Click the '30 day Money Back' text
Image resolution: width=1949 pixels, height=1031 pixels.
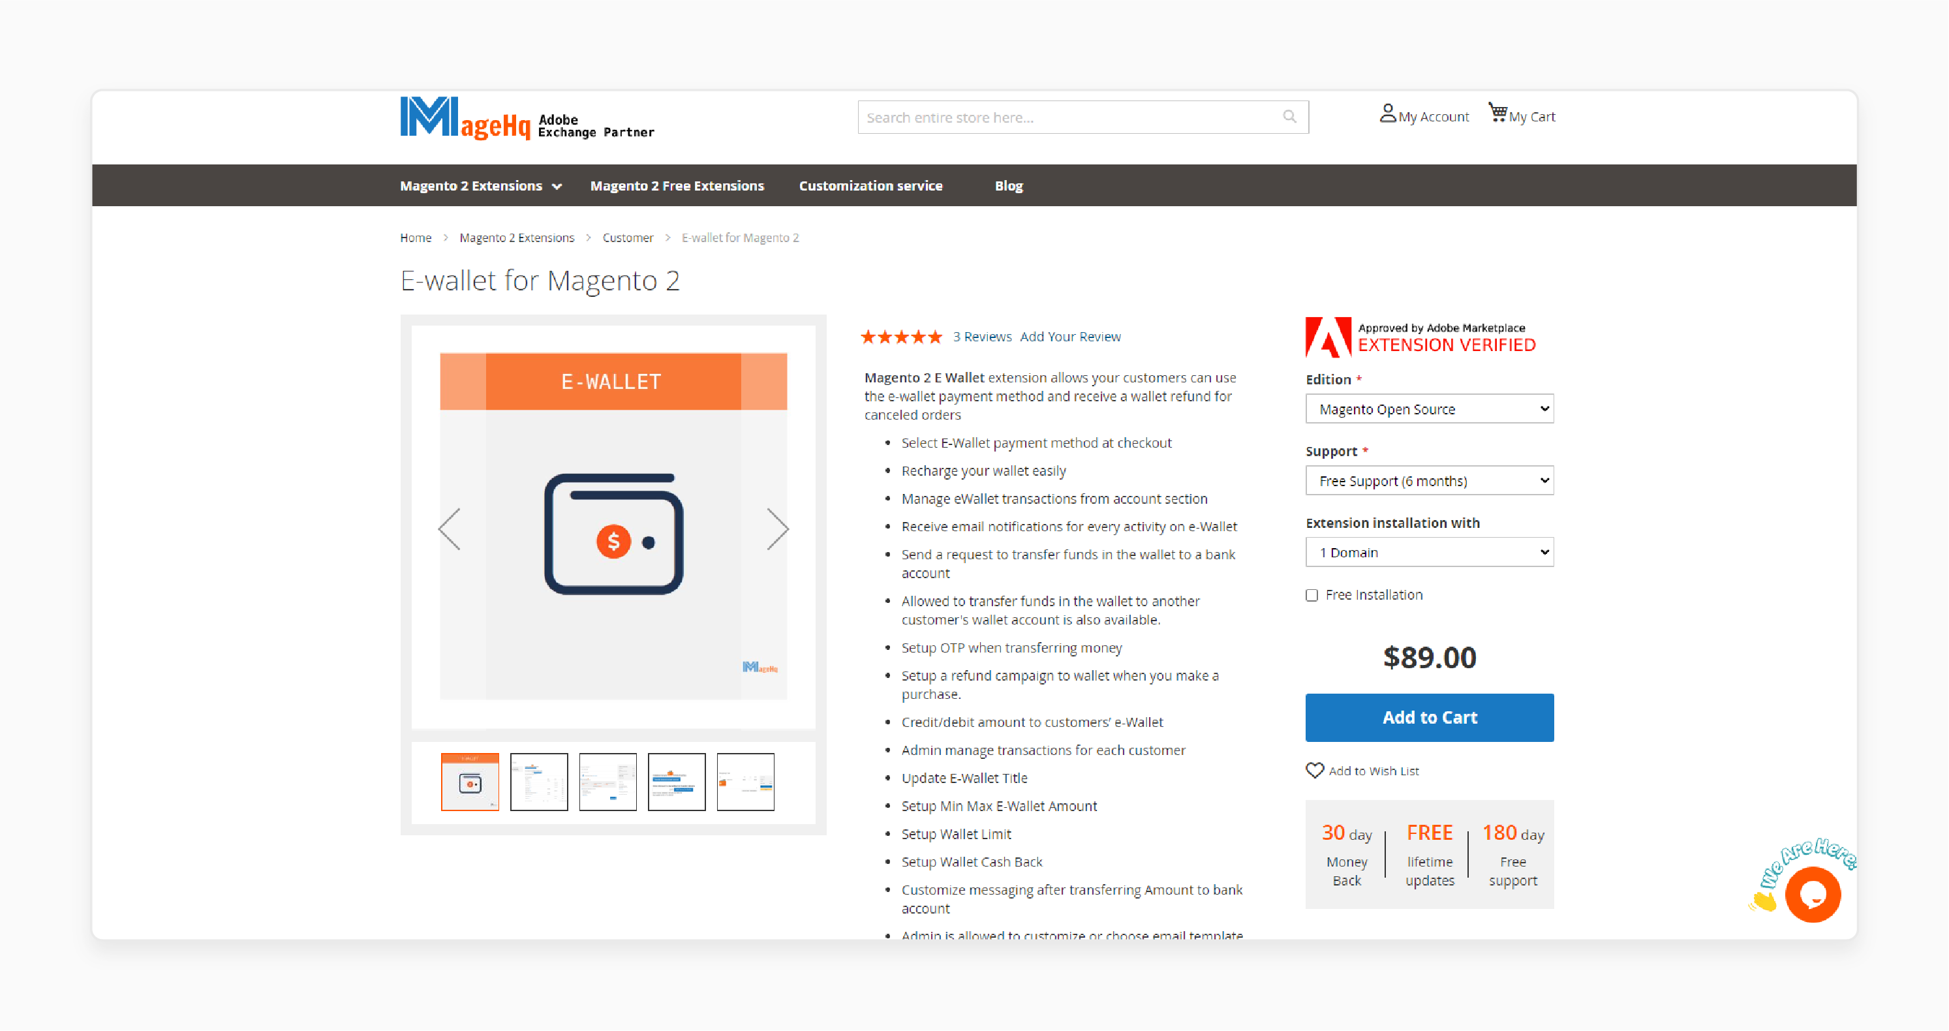click(x=1346, y=855)
